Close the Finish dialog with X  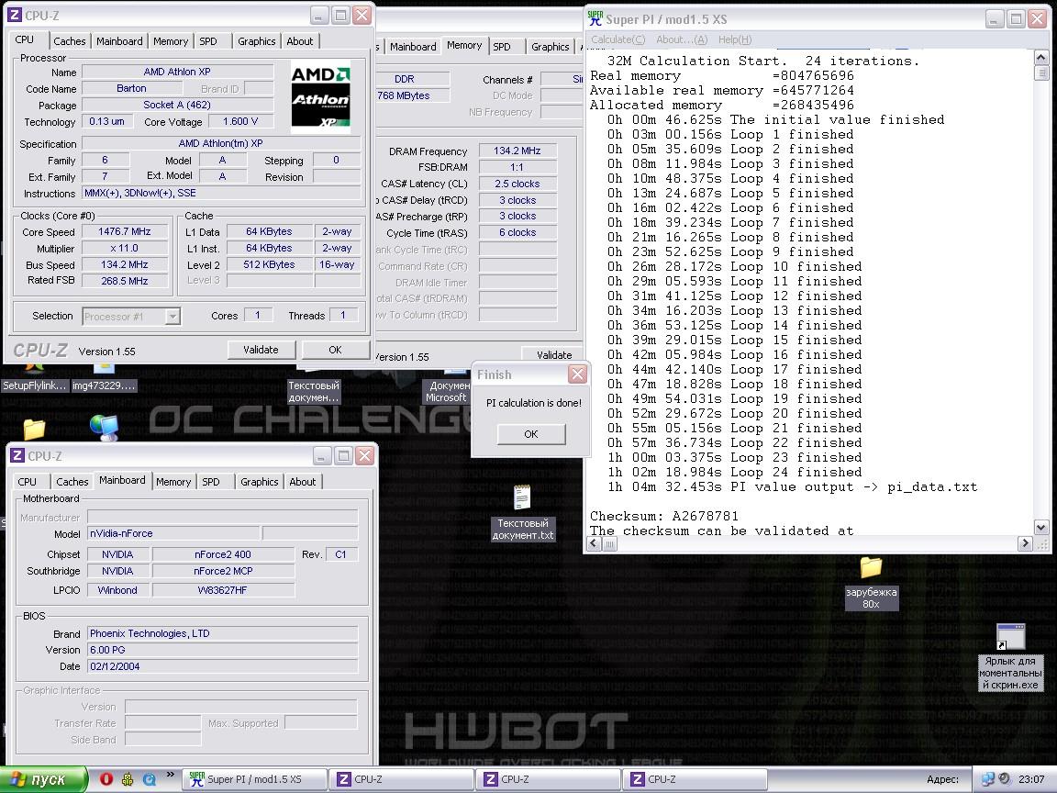[578, 374]
